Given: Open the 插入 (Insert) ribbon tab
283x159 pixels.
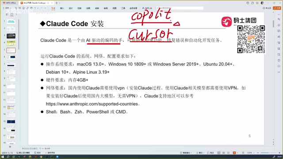Looking at the screenshot, I should 62,8.
